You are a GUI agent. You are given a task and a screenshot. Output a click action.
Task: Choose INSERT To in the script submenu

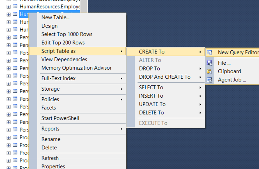[151, 96]
